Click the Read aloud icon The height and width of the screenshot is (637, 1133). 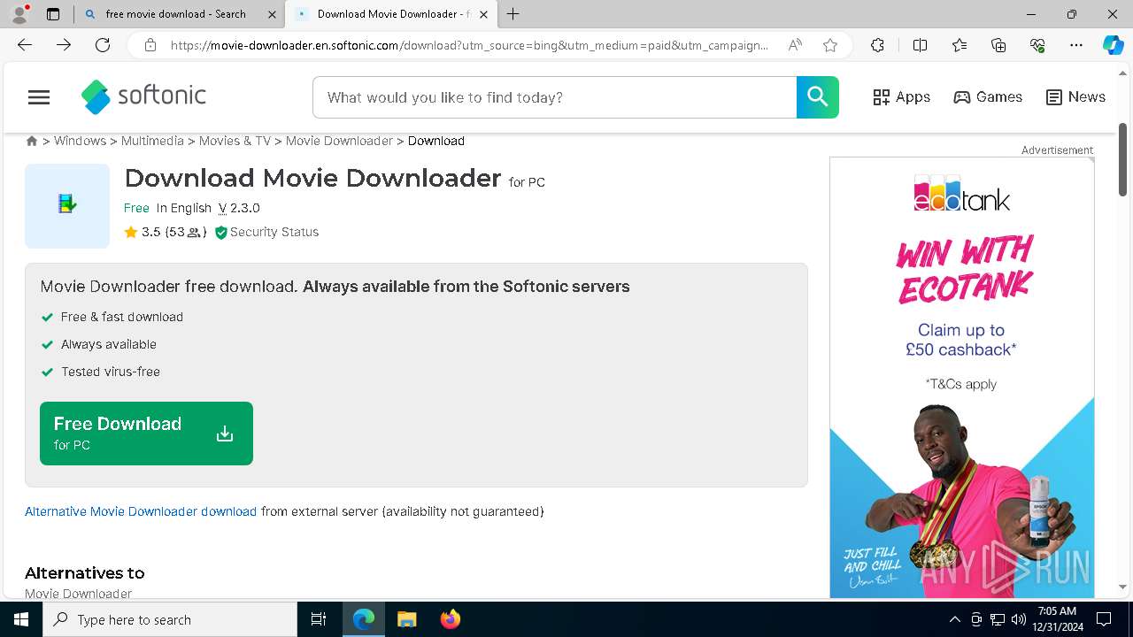point(795,45)
